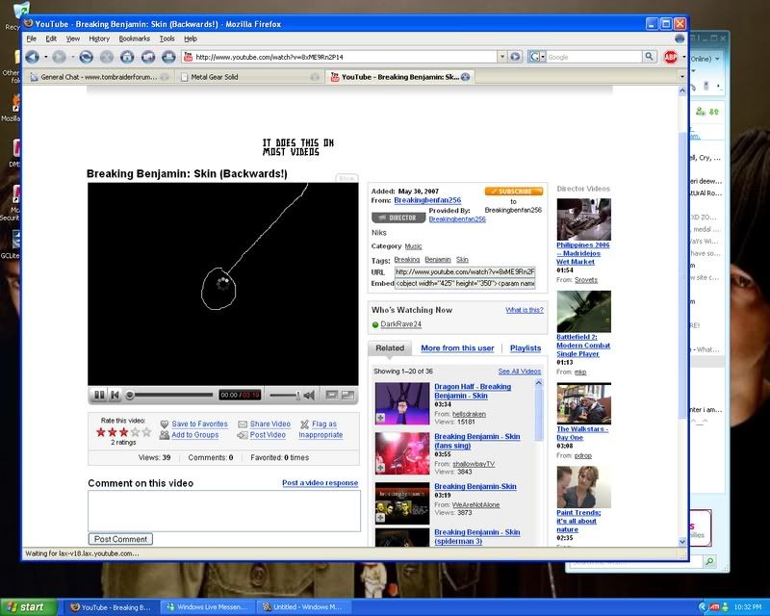Restart video with rewind button

115,395
